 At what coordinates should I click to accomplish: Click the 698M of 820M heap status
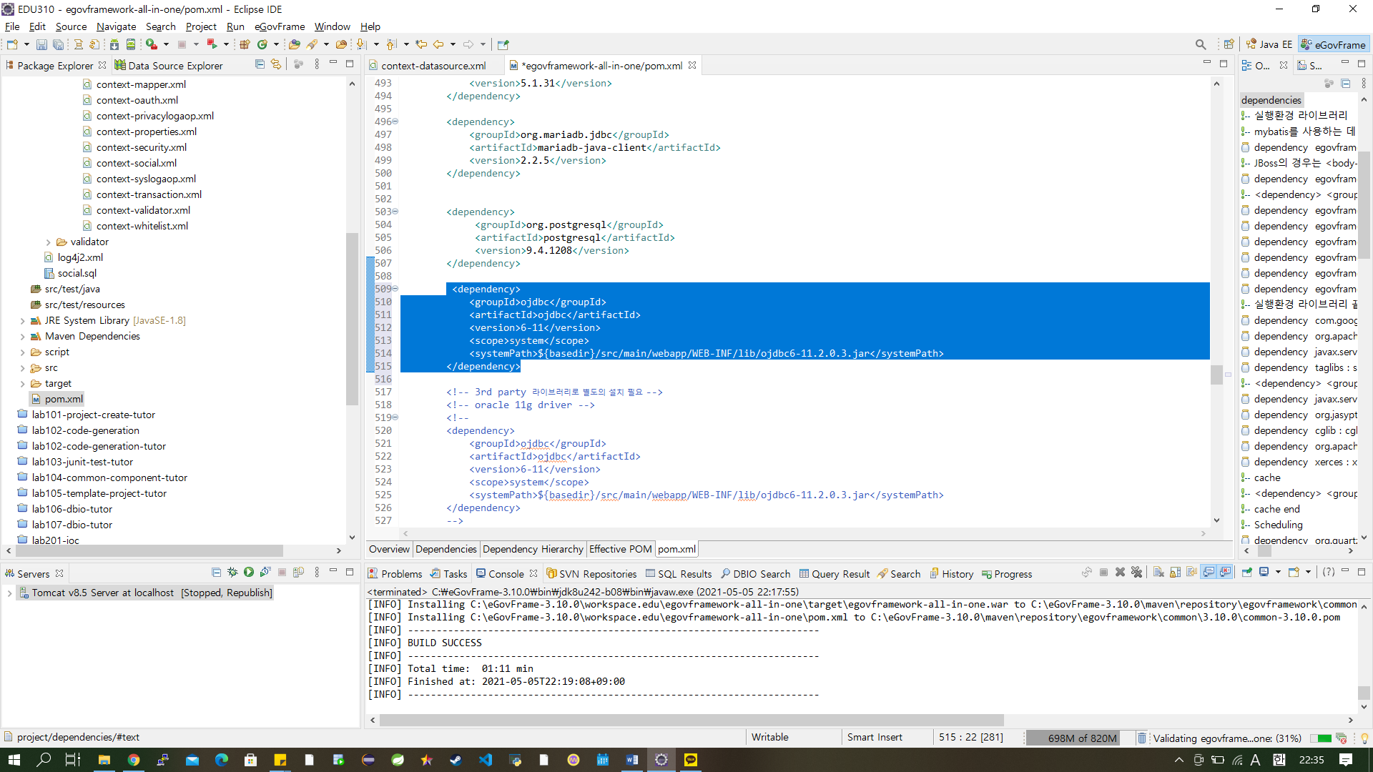coord(1081,738)
